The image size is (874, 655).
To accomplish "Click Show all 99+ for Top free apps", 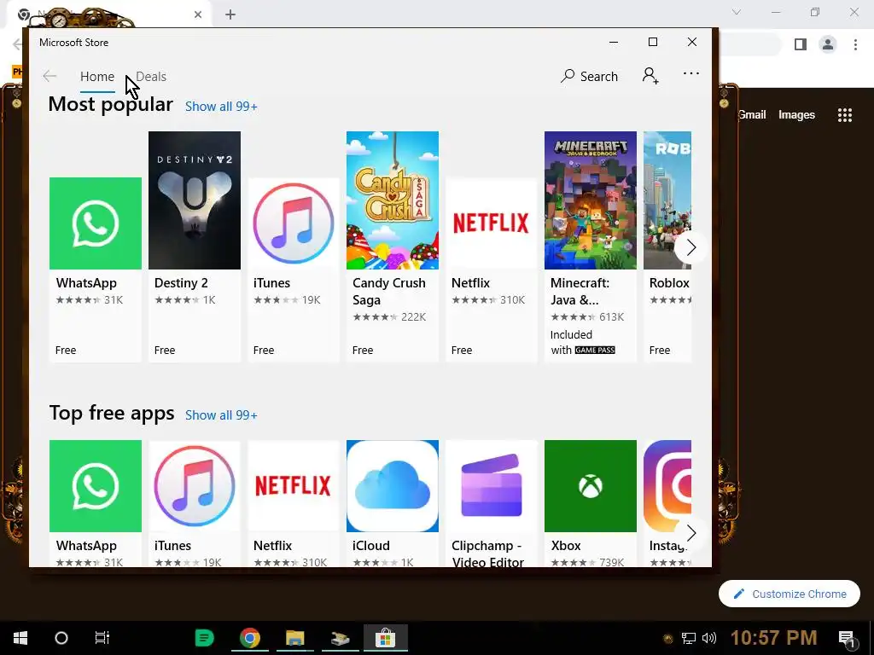I will click(221, 415).
